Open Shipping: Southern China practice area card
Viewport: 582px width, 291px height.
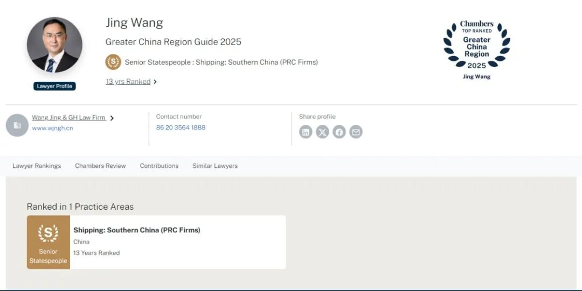[156, 242]
